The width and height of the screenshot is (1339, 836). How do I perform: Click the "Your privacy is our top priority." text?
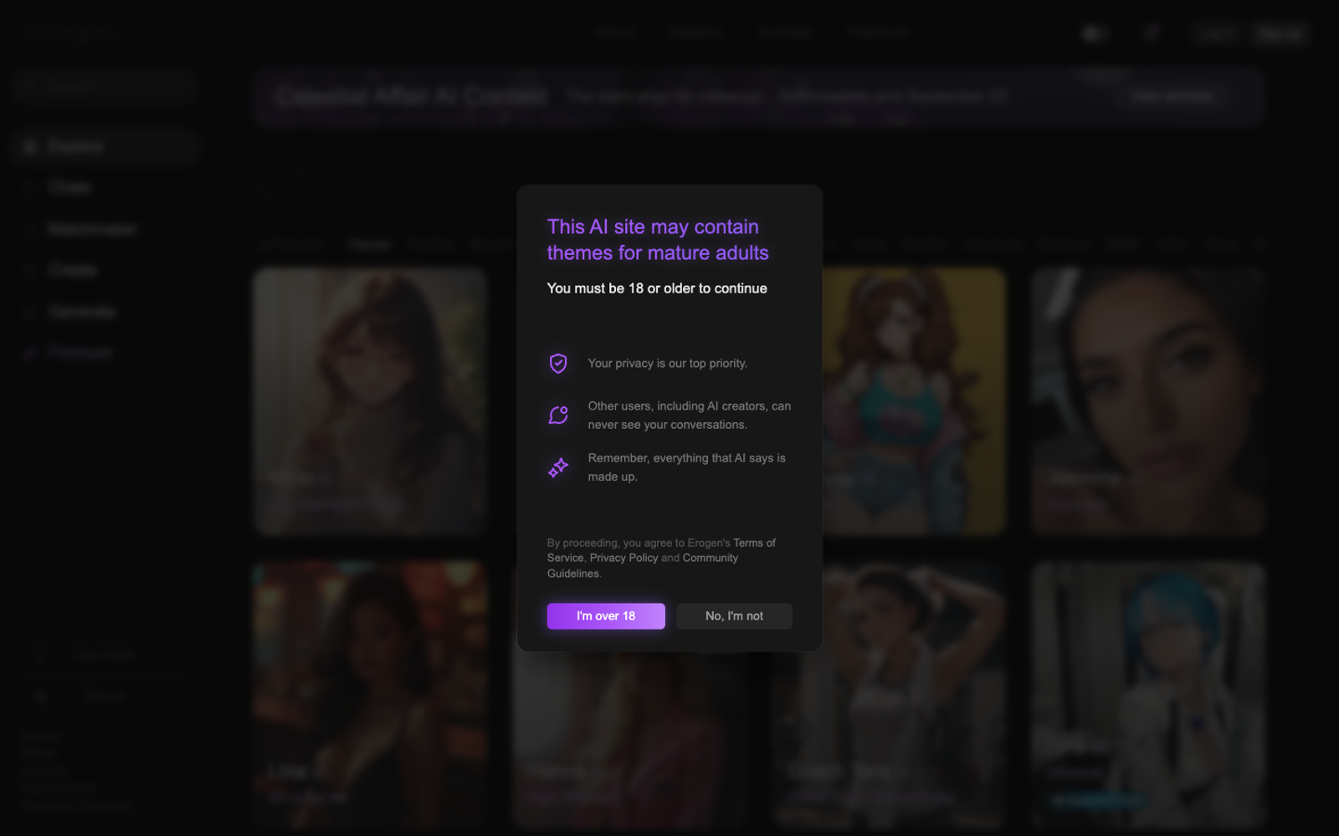pyautogui.click(x=668, y=364)
